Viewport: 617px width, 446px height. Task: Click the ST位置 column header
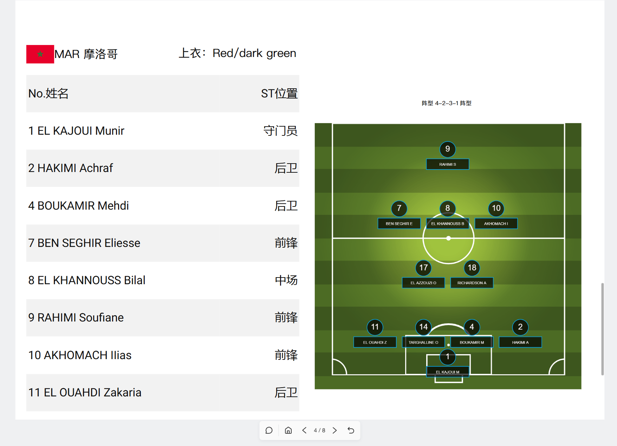pyautogui.click(x=279, y=94)
